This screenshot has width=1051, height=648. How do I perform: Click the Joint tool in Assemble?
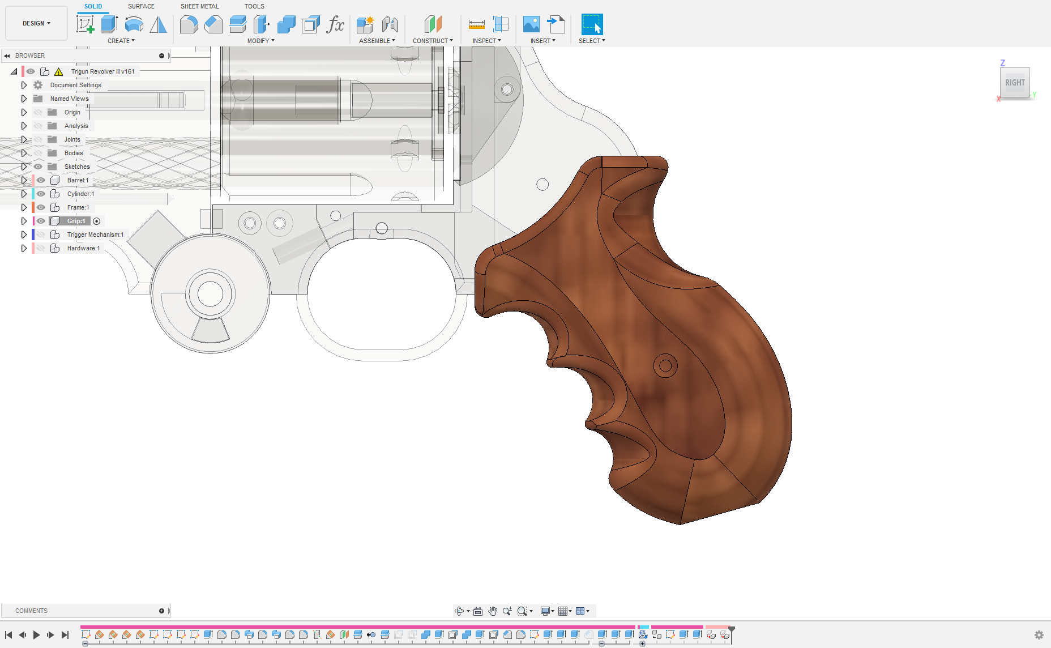coord(390,24)
